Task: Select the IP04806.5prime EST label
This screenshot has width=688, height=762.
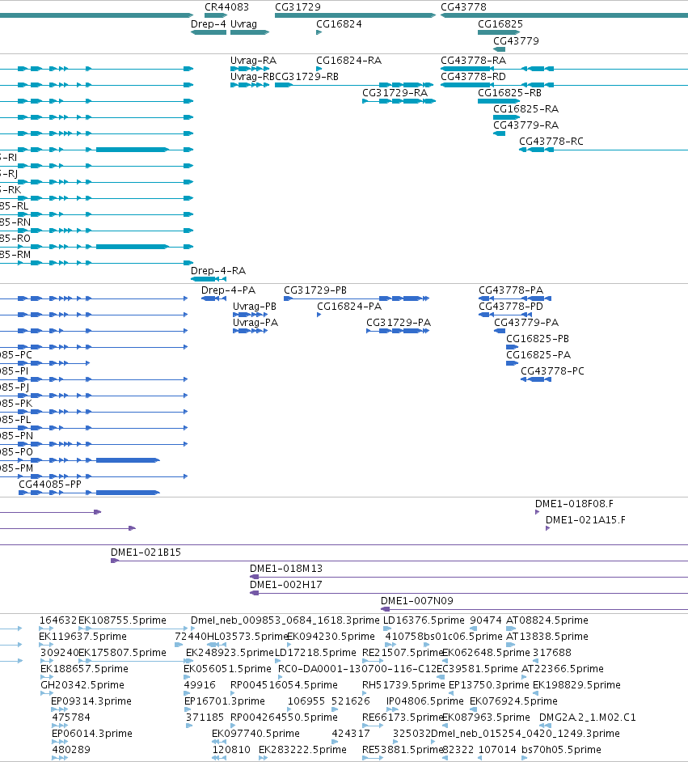Action: [425, 701]
